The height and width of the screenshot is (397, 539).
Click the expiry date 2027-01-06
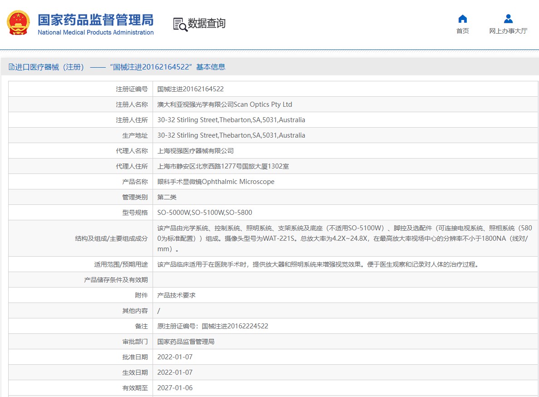click(x=175, y=388)
